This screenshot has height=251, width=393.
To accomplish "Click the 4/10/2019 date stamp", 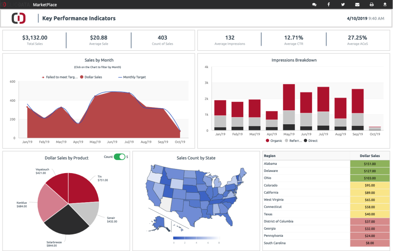I will [357, 18].
